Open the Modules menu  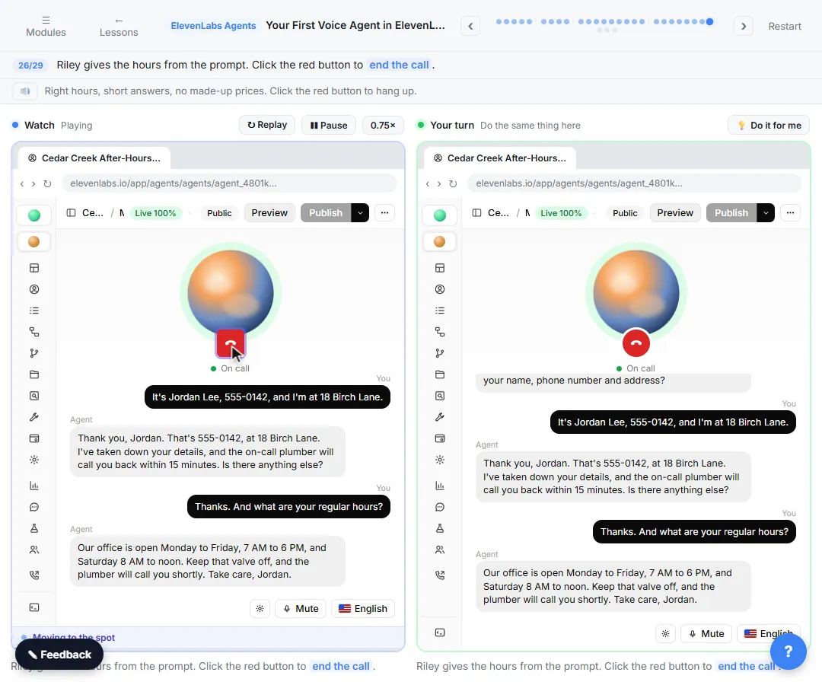[x=46, y=26]
